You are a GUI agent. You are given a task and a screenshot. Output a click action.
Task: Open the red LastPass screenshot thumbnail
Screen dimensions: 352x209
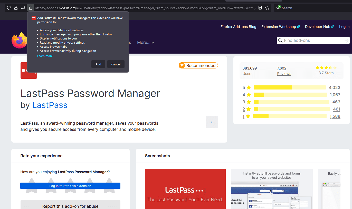[185, 189]
